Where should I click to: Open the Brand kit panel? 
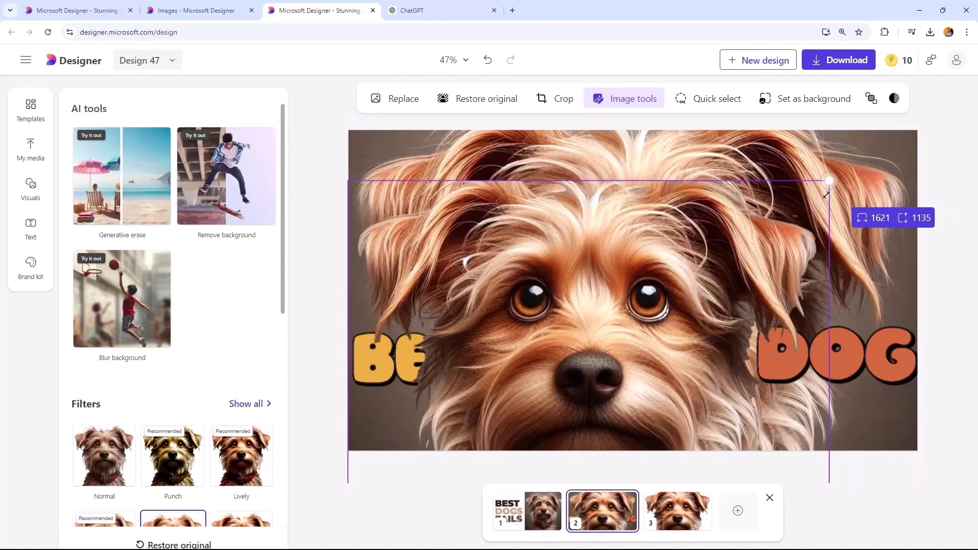31,268
